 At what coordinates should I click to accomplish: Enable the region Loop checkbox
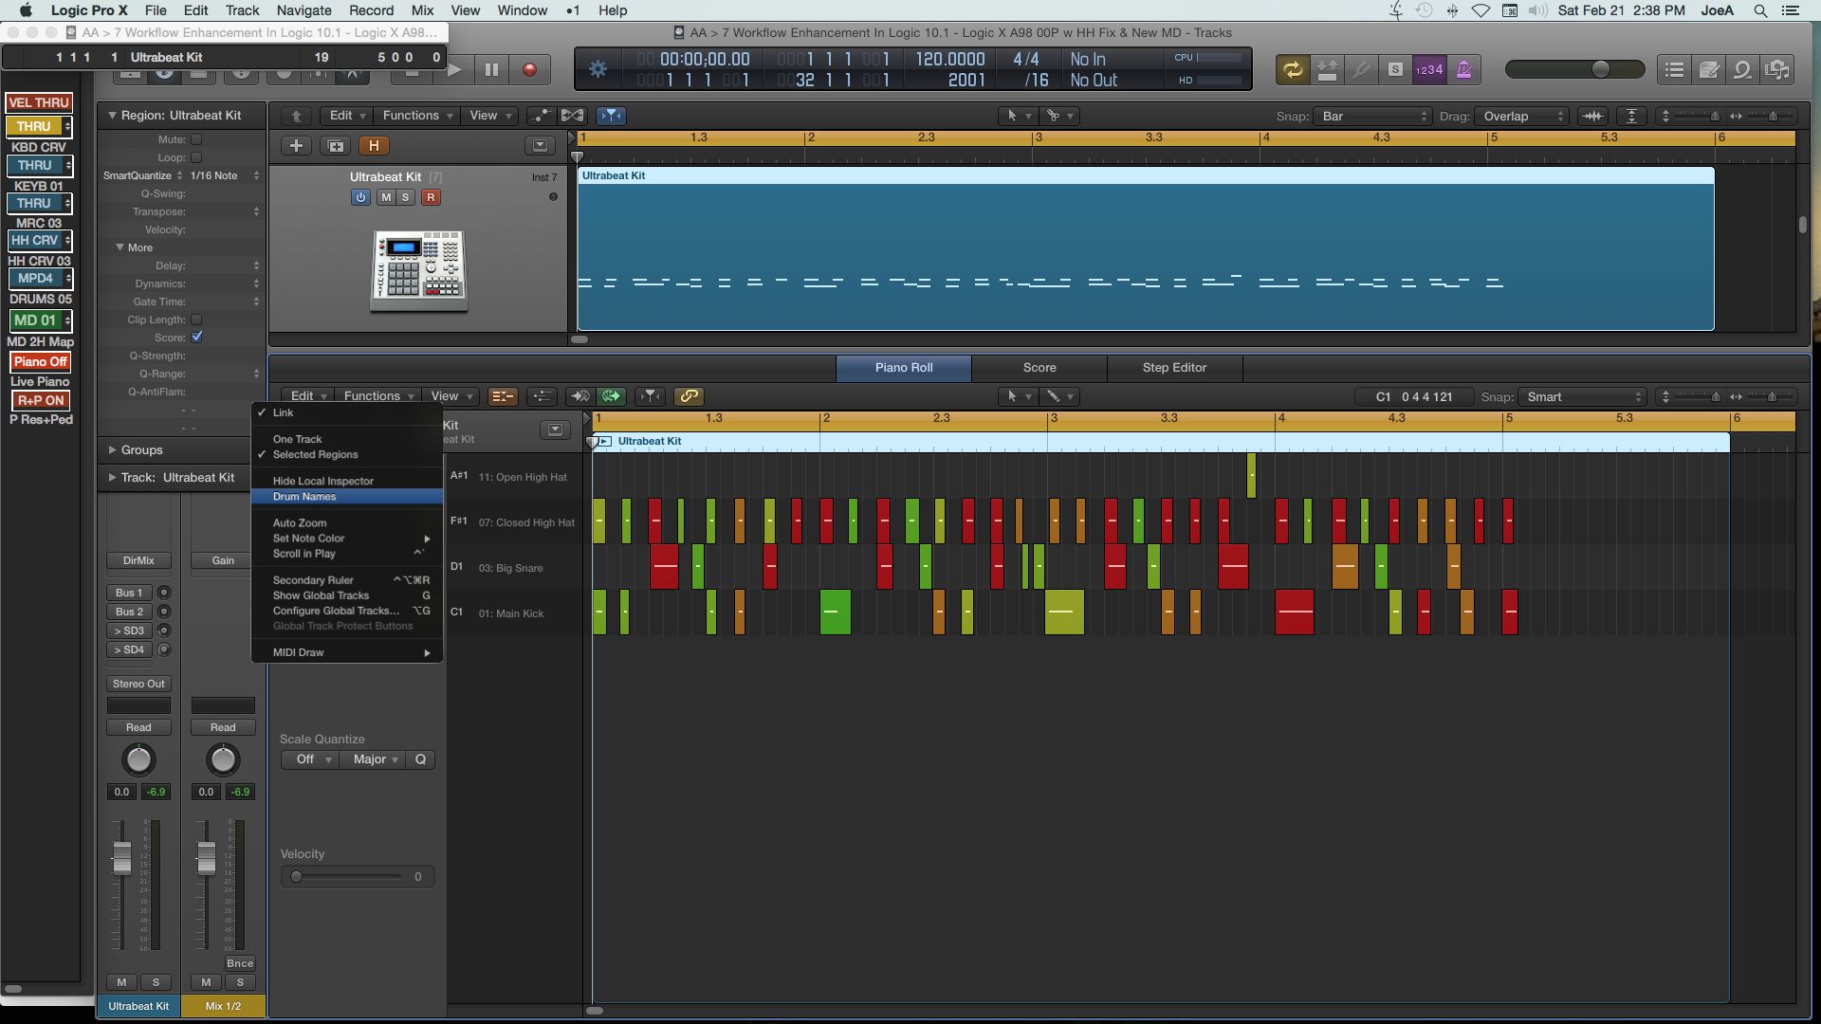[196, 157]
